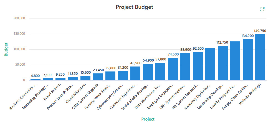
Task: Click the Budget y-axis title
Action: point(6,49)
